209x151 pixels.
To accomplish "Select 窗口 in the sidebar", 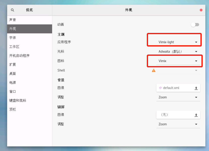I will point(30,91).
